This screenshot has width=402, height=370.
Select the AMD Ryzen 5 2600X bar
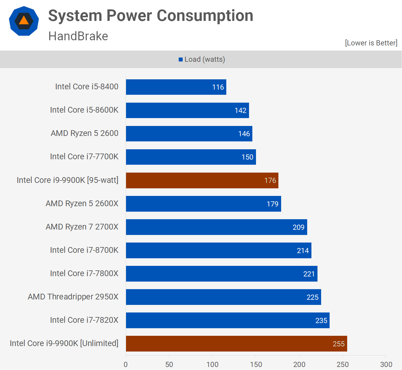tap(204, 204)
